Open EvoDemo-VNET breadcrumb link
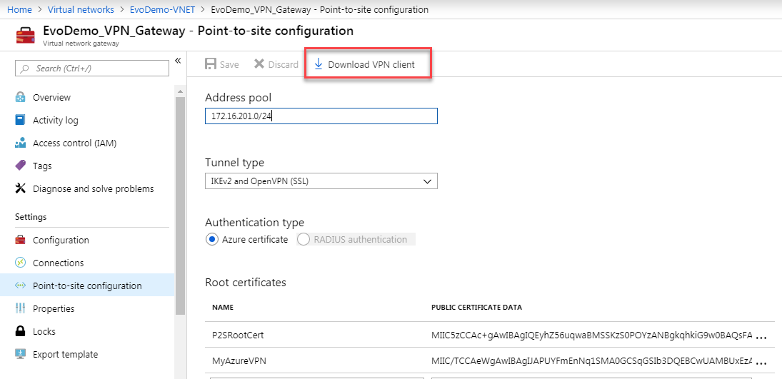The width and height of the screenshot is (782, 379). tap(161, 9)
